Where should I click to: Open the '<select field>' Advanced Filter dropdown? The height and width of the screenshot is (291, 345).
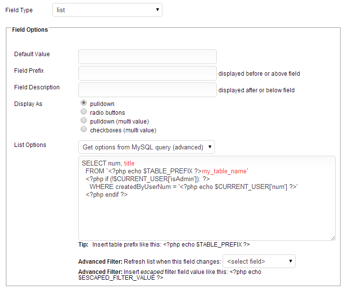coord(259,262)
